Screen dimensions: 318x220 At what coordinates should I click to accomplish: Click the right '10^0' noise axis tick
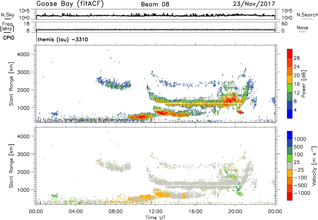pyautogui.click(x=287, y=18)
